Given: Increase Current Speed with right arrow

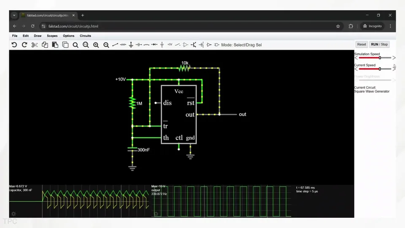Looking at the screenshot, I should pyautogui.click(x=394, y=69).
